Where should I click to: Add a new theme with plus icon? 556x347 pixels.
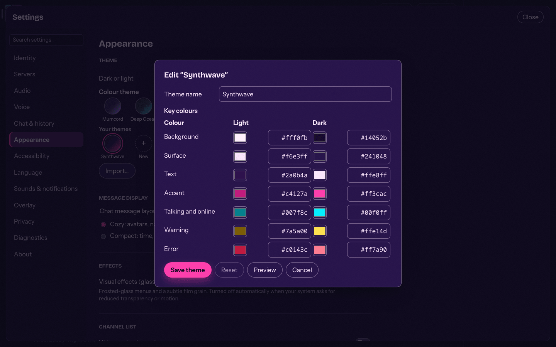(144, 143)
